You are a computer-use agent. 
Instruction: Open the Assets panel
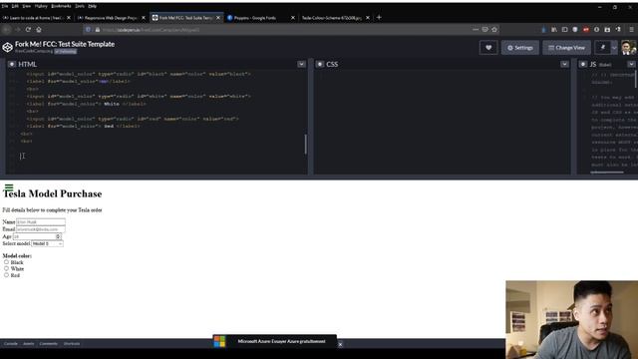(29, 343)
